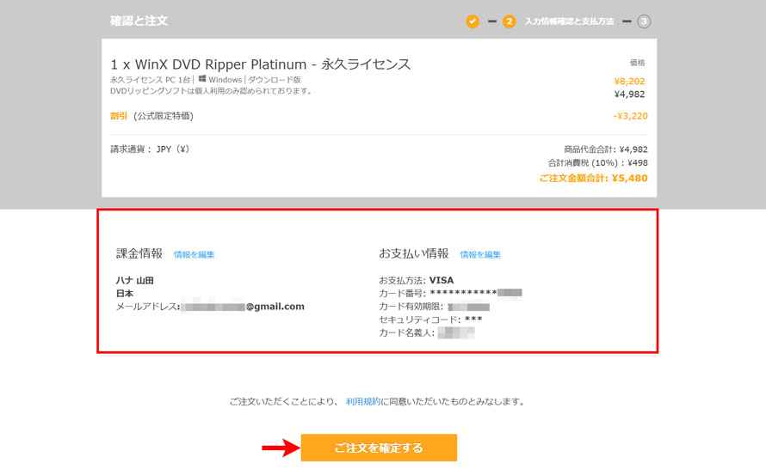This screenshot has height=475, width=766.
Task: Click the 入力情報確認と支払方法 step label
Action: coord(569,21)
